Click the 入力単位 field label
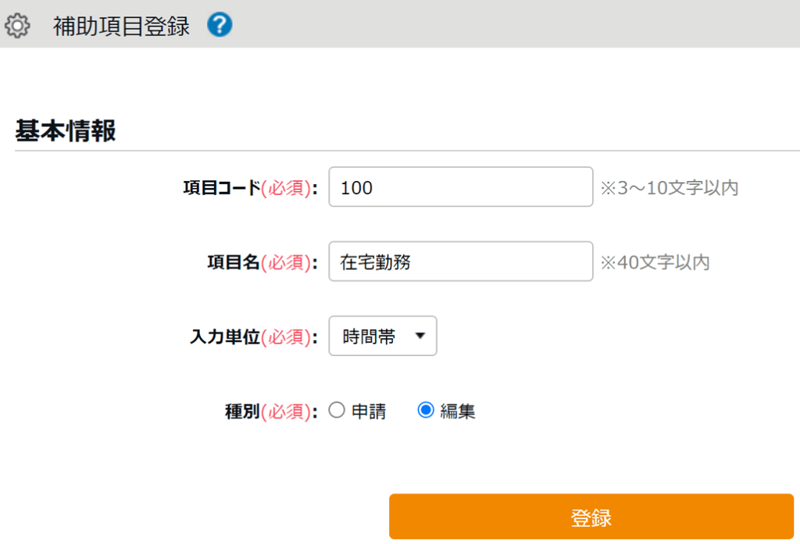800x544 pixels. pyautogui.click(x=225, y=337)
